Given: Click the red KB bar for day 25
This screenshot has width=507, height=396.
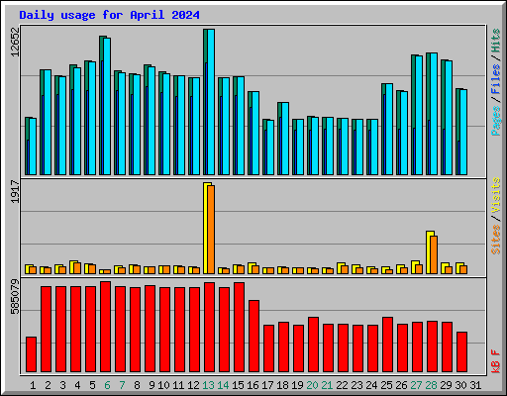Looking at the screenshot, I should 387,345.
